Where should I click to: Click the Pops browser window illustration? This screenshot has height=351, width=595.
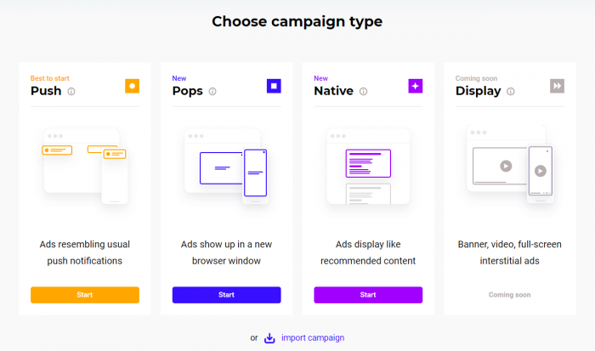pyautogui.click(x=227, y=167)
